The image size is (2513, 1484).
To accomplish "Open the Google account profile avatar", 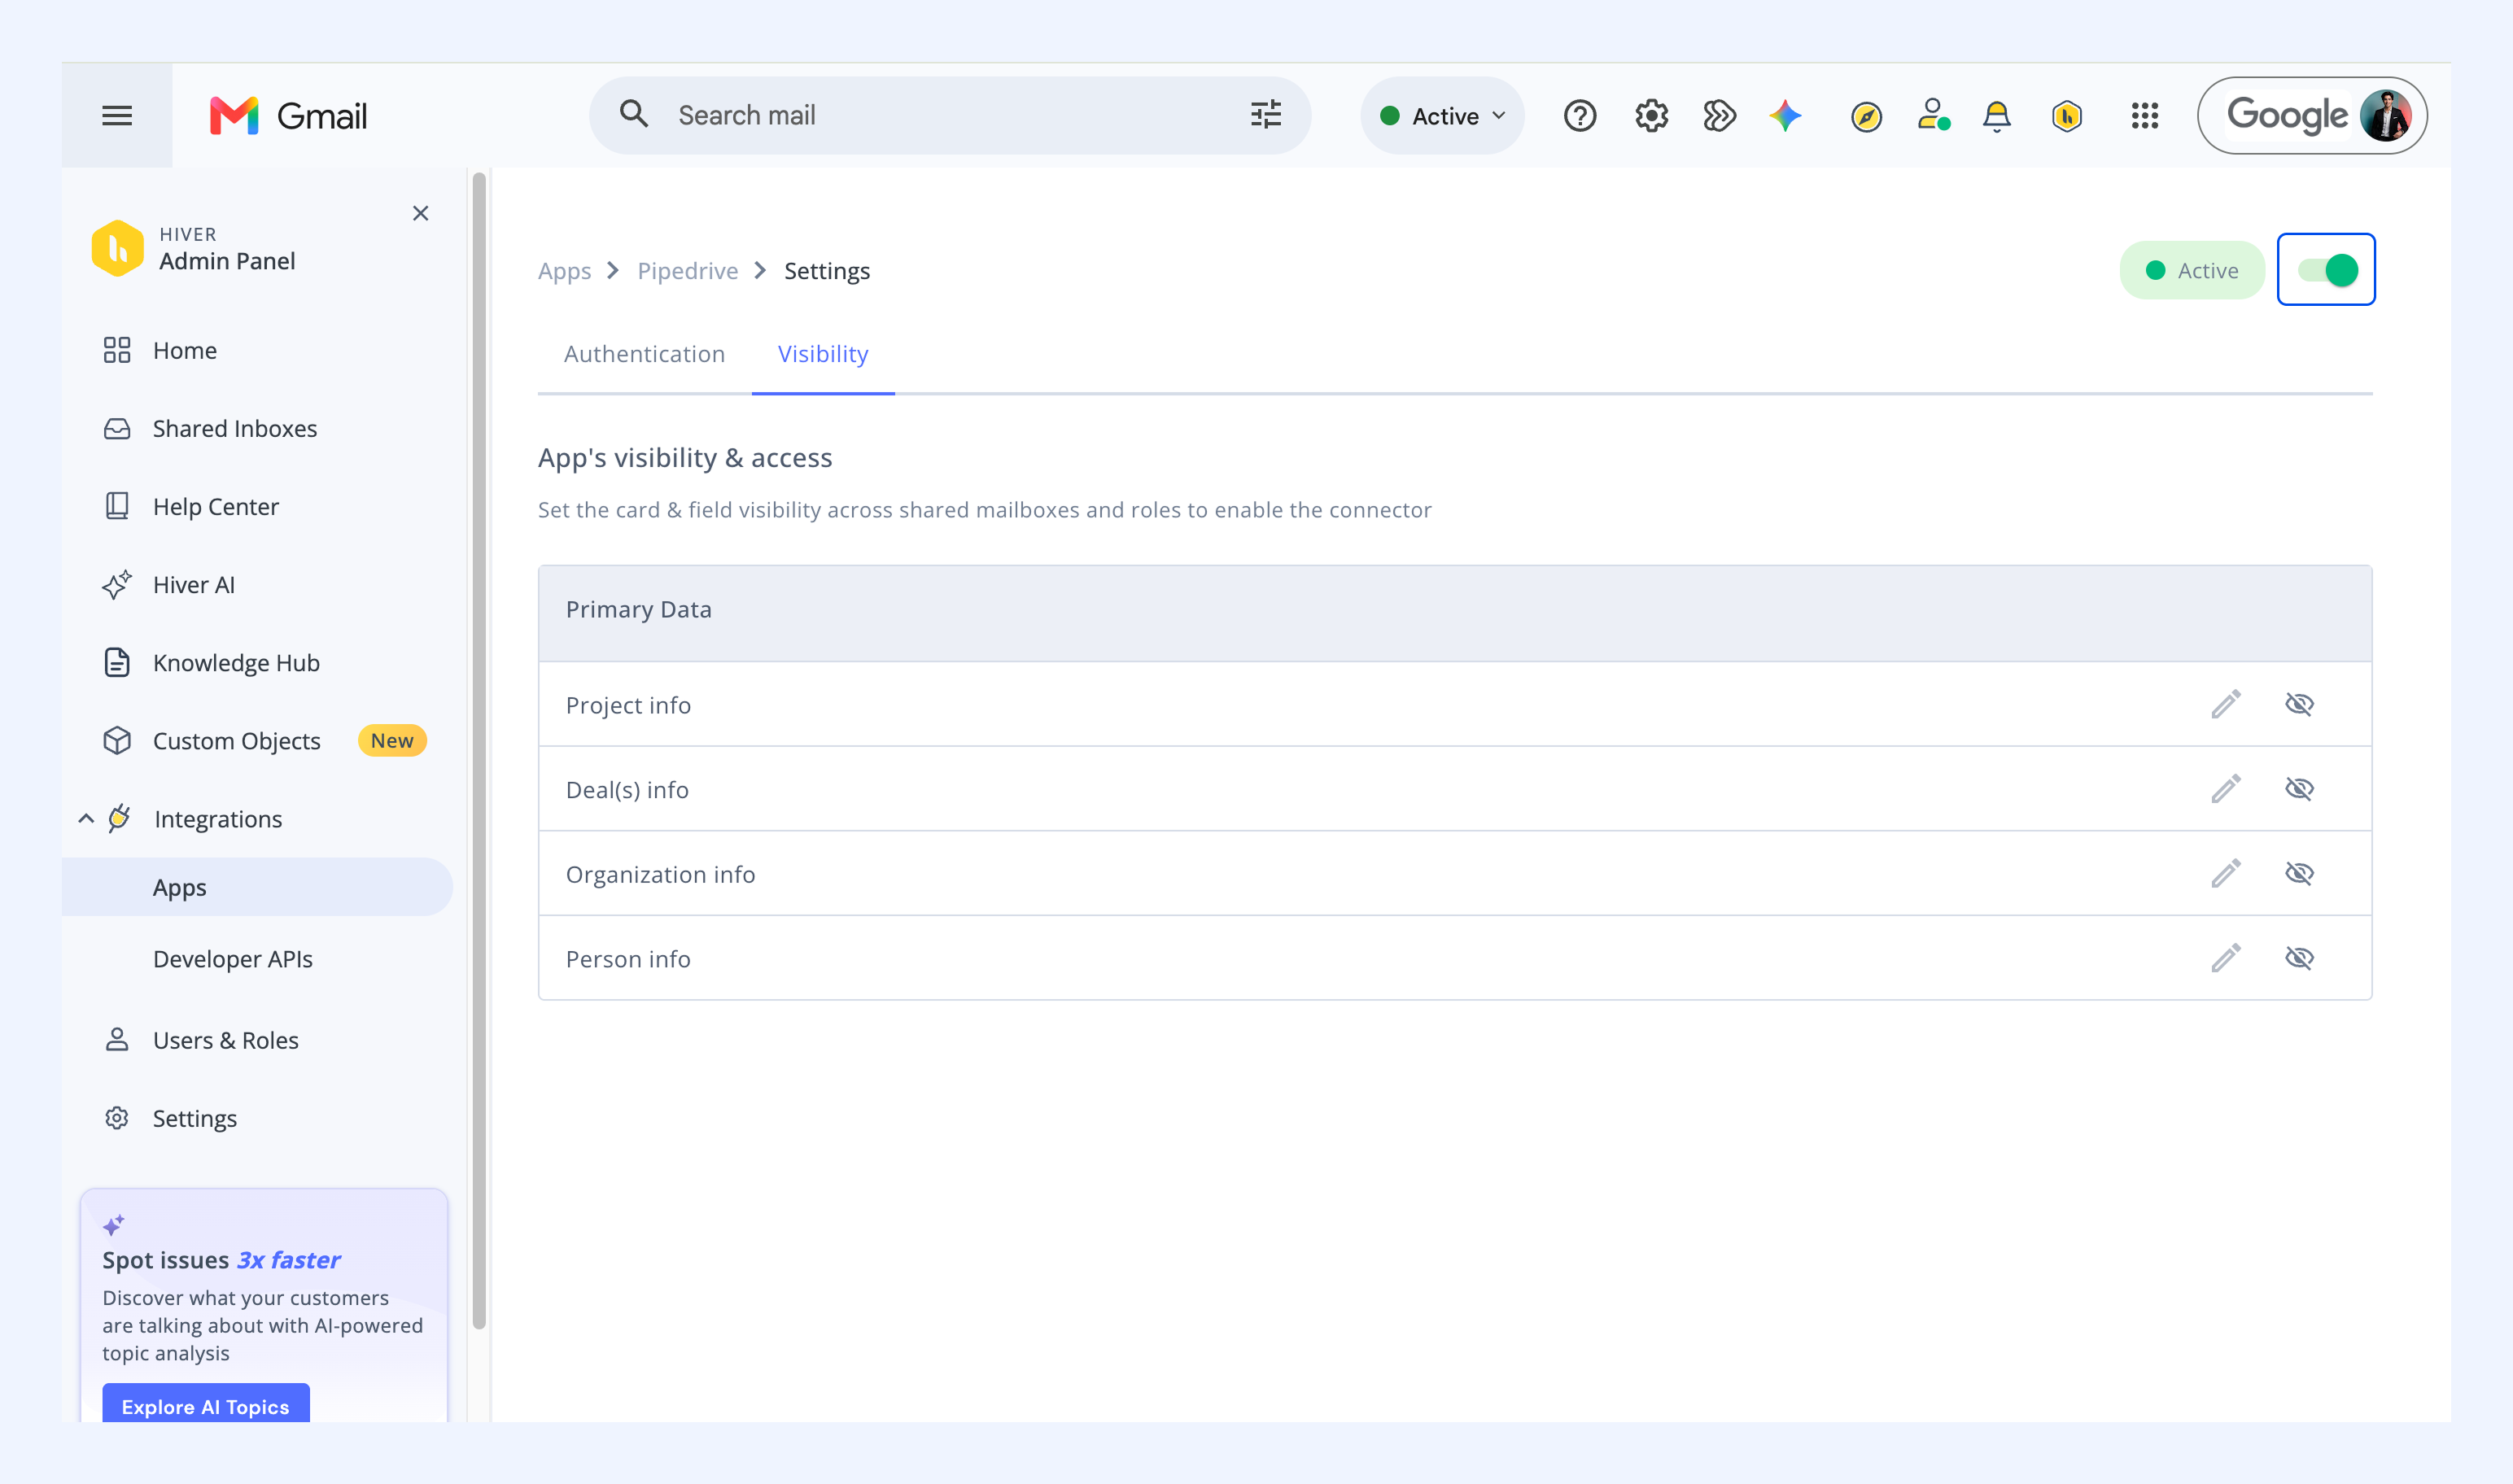I will click(2386, 116).
